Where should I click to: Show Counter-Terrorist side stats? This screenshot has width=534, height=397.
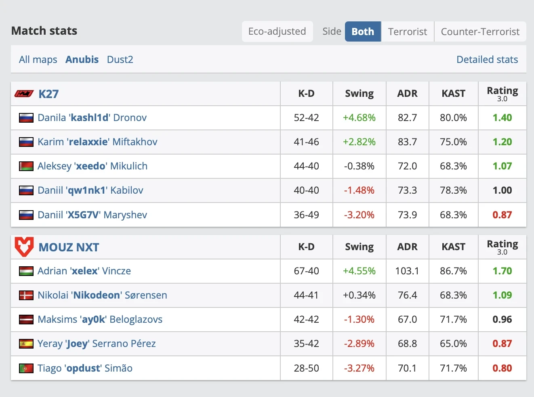(x=480, y=31)
